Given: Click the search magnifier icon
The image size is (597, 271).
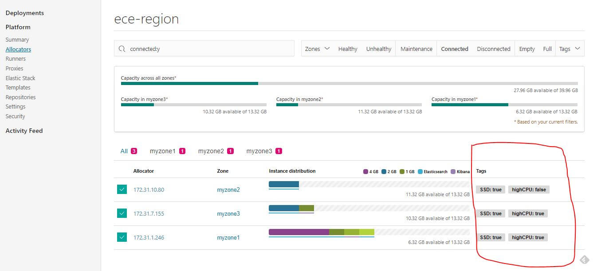Looking at the screenshot, I should (122, 49).
